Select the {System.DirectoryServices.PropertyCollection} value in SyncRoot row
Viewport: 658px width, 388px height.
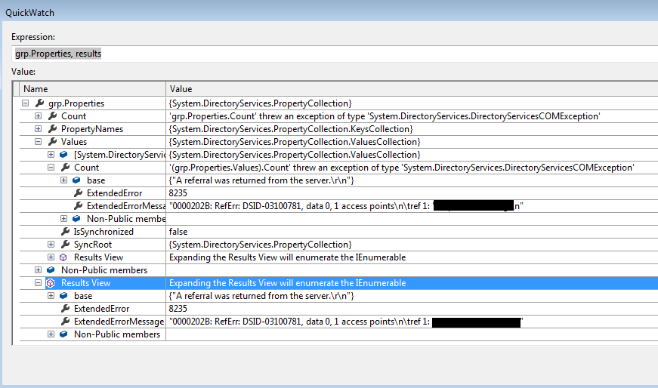click(260, 245)
